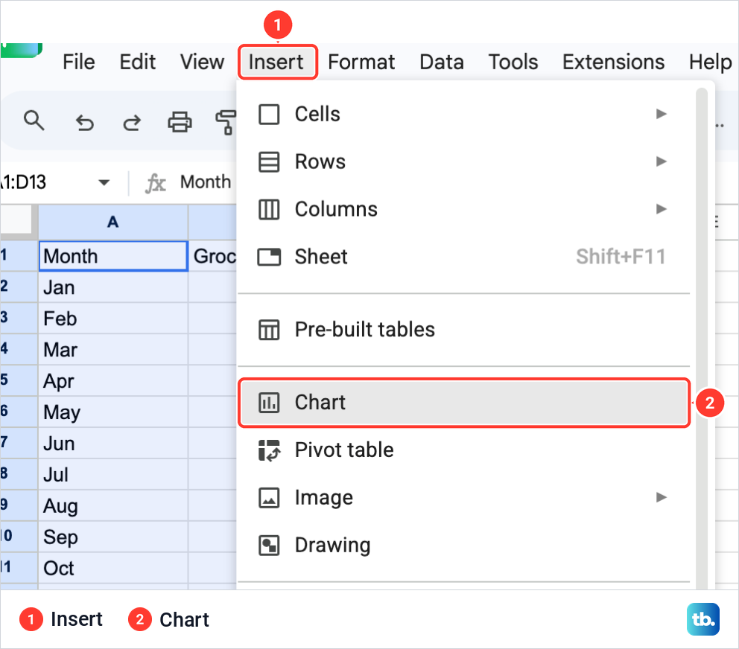739x649 pixels.
Task: Open the Tools menu
Action: (513, 63)
